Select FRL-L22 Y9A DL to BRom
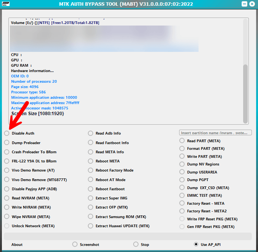This screenshot has height=252, width=258. click(7, 161)
